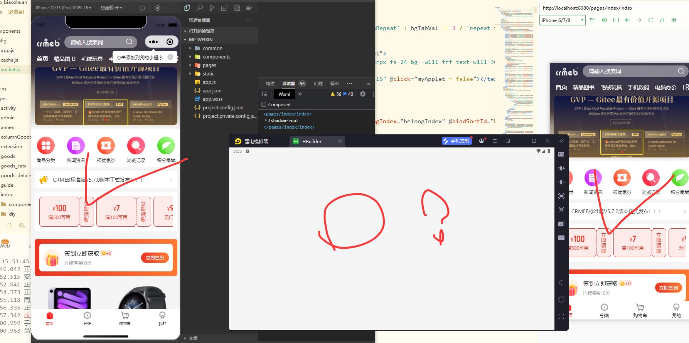Toggle the green lock icon in browser toolbar
This screenshot has height=343, width=689.
pyautogui.click(x=662, y=20)
